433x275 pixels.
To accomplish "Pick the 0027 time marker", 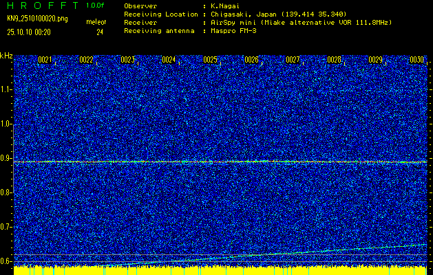I will pos(293,60).
